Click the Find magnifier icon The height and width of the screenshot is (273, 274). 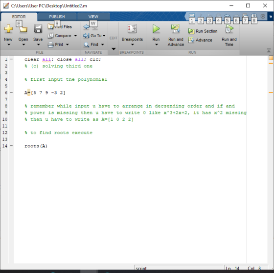point(86,45)
